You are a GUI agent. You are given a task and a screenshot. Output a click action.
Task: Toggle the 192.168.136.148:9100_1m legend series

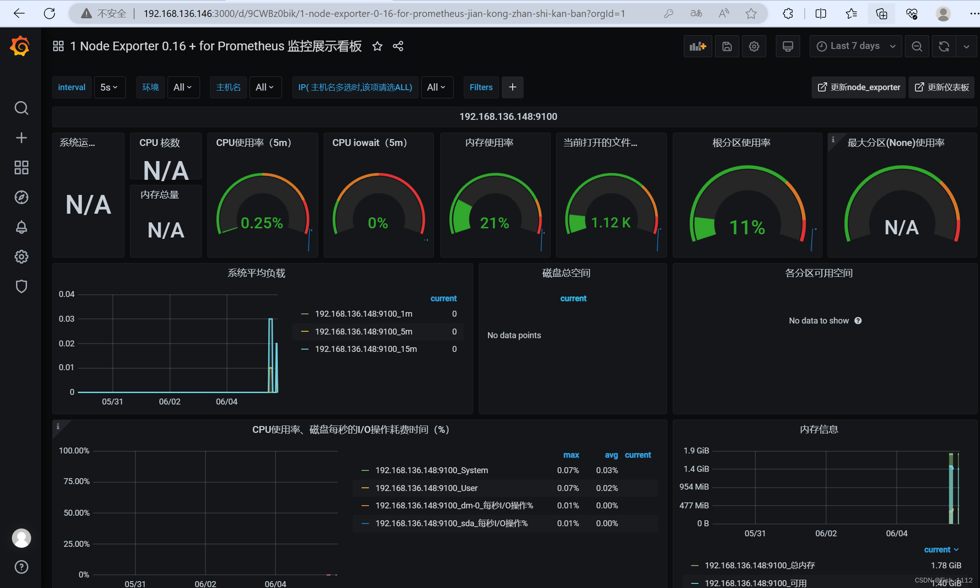363,314
